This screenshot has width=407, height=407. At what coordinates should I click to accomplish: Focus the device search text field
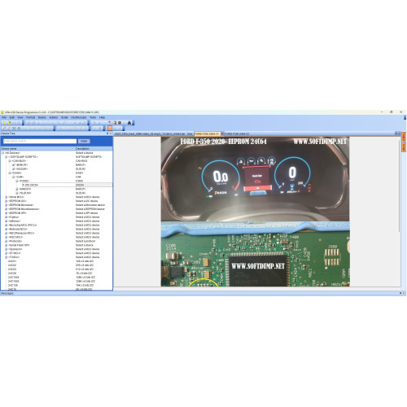pyautogui.click(x=40, y=141)
